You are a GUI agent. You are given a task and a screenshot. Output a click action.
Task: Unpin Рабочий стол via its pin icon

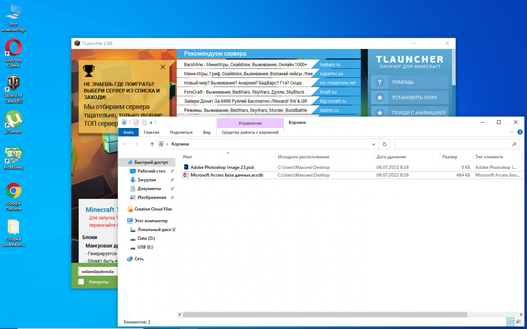coord(172,171)
